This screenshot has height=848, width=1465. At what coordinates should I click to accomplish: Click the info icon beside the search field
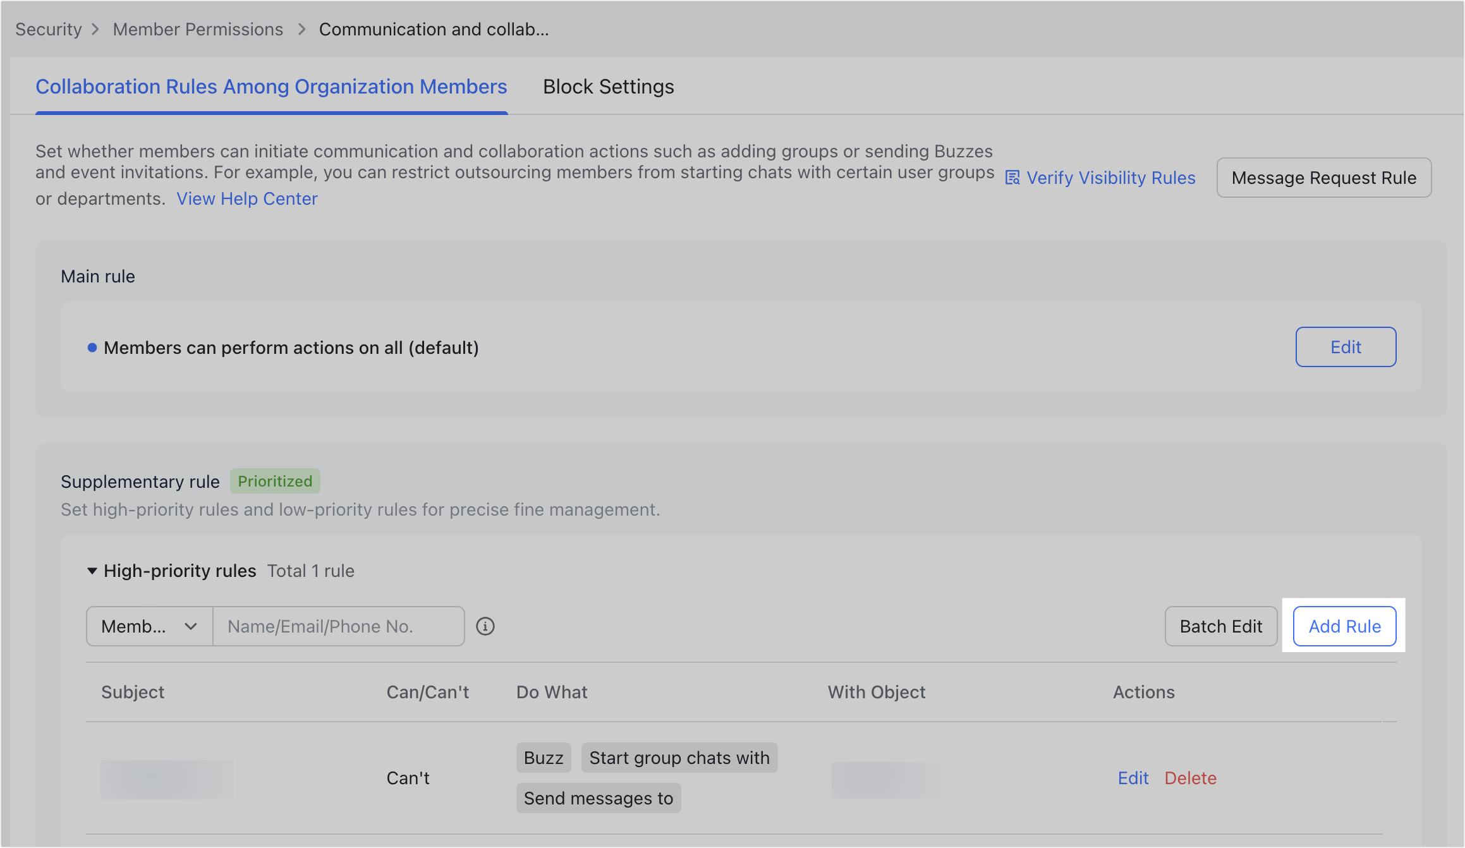(x=485, y=626)
